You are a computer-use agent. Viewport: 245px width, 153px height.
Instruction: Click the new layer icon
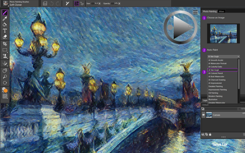coord(203,134)
